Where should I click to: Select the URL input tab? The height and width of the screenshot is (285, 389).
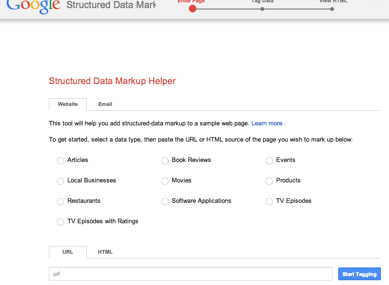(x=68, y=252)
